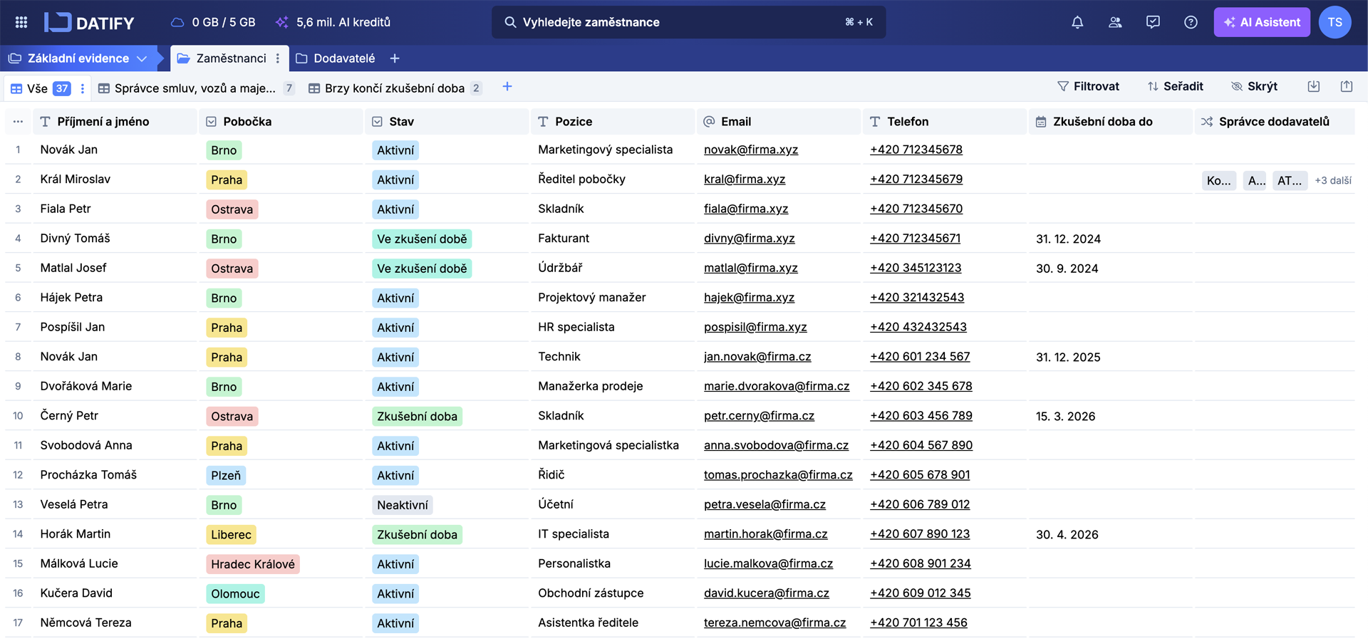Toggle hidden columns with Skrýt
The image size is (1368, 641).
pyautogui.click(x=1254, y=86)
